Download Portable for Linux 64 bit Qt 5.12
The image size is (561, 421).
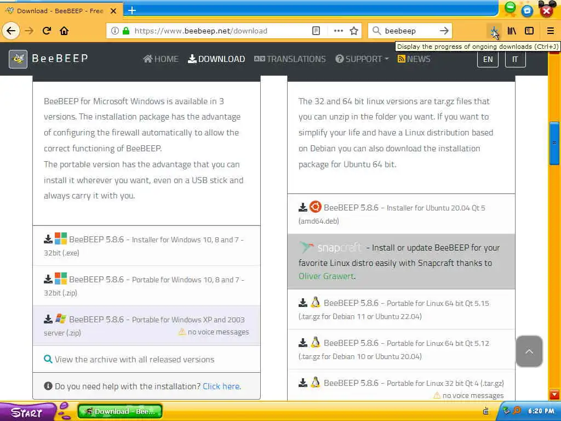click(401, 349)
